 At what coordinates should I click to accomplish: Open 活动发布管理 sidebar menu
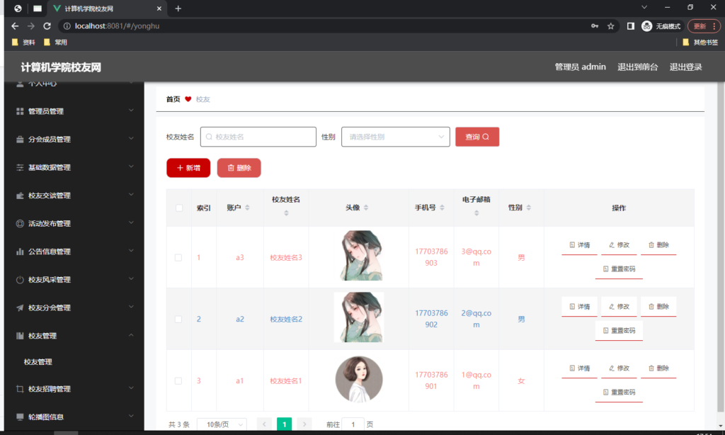point(74,223)
